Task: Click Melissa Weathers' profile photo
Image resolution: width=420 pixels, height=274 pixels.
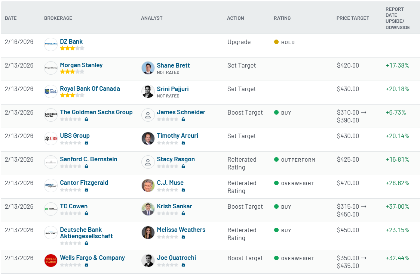Action: click(148, 233)
